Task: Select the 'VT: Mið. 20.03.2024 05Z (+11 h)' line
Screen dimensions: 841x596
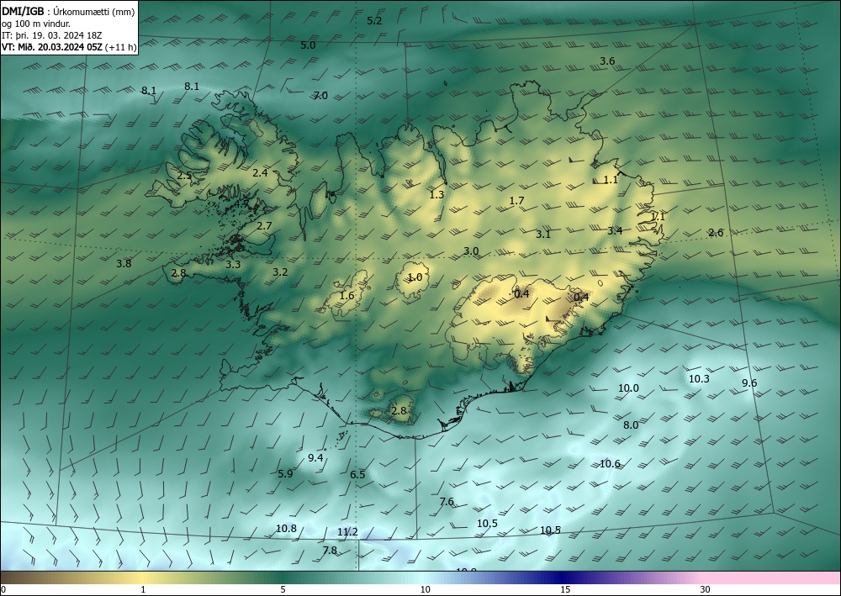Action: click(69, 47)
